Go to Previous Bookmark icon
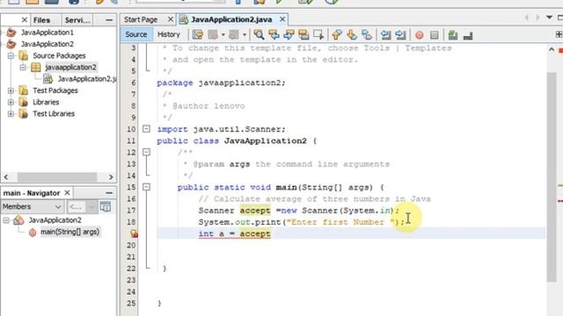Viewport: 563px width, 316px height. pos(337,35)
